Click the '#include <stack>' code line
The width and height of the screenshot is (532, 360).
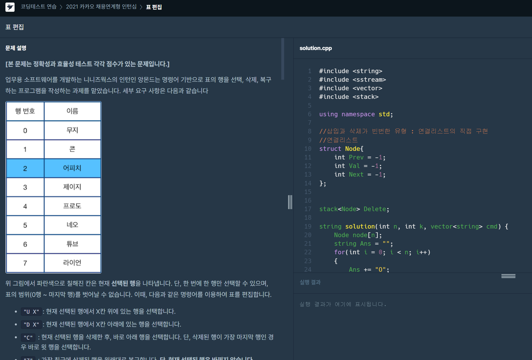coord(349,97)
